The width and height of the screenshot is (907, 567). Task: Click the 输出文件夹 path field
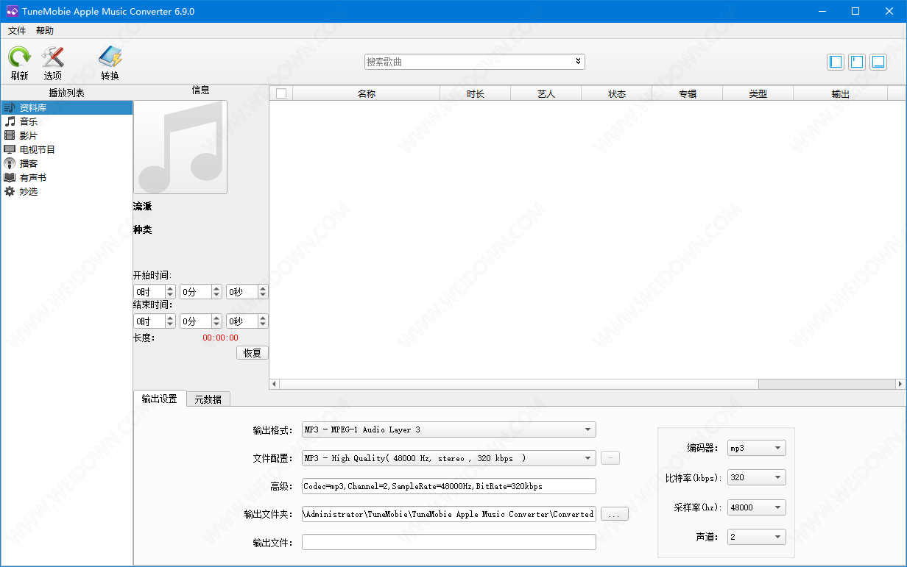(449, 514)
